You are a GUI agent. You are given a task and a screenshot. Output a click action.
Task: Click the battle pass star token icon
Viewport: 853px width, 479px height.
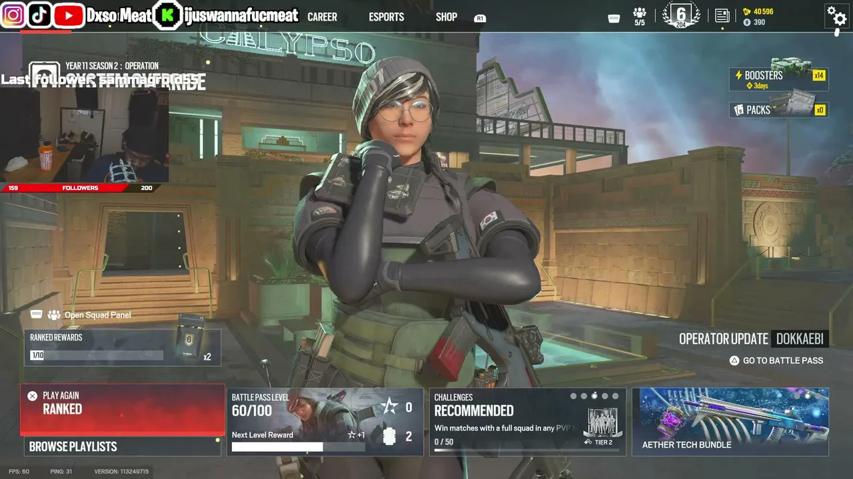[x=389, y=406]
